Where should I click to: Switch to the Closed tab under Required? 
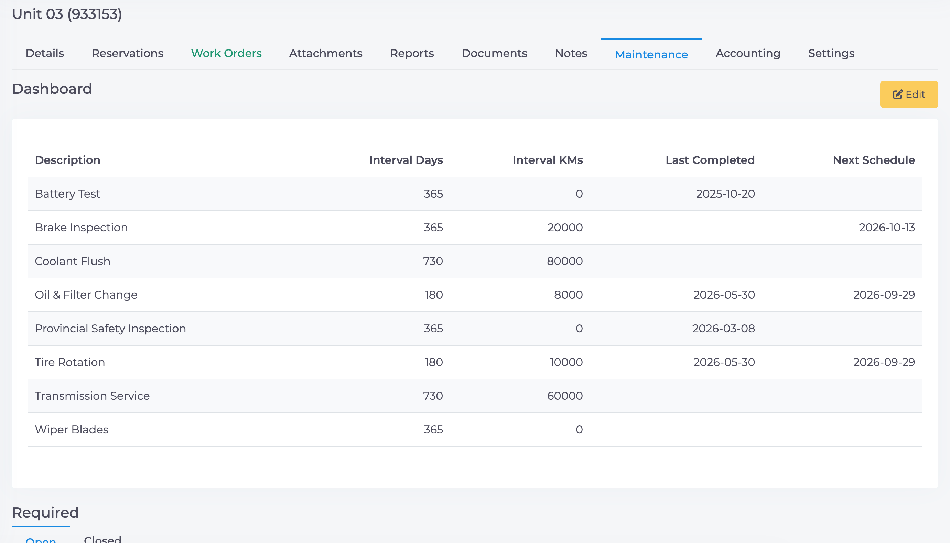[102, 539]
